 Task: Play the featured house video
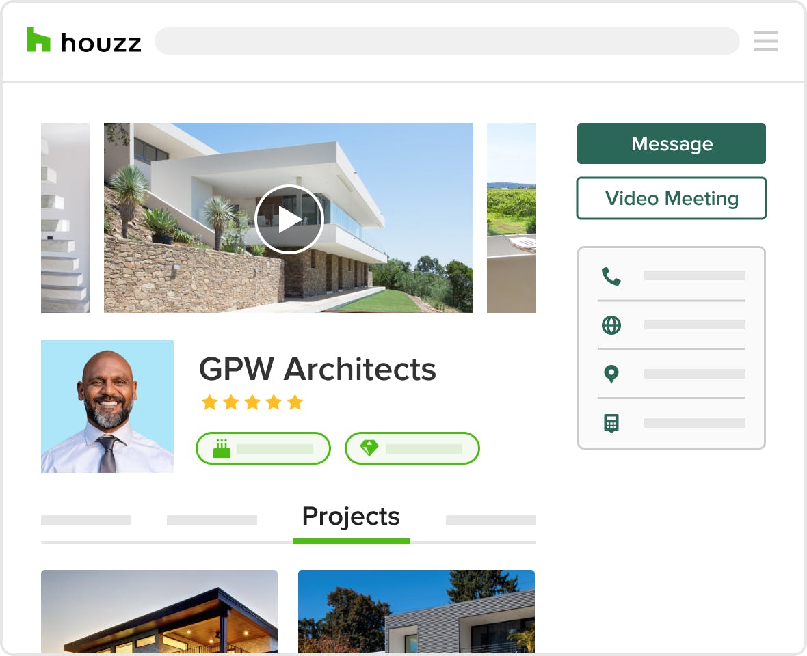(x=289, y=219)
